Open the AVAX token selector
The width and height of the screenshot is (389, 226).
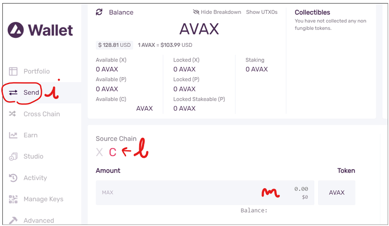[x=337, y=193]
